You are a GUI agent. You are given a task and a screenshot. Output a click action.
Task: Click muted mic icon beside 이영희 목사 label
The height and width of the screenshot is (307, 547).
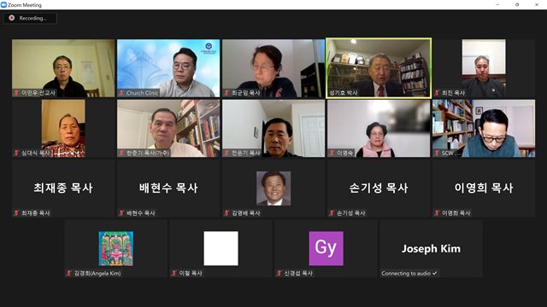point(437,212)
